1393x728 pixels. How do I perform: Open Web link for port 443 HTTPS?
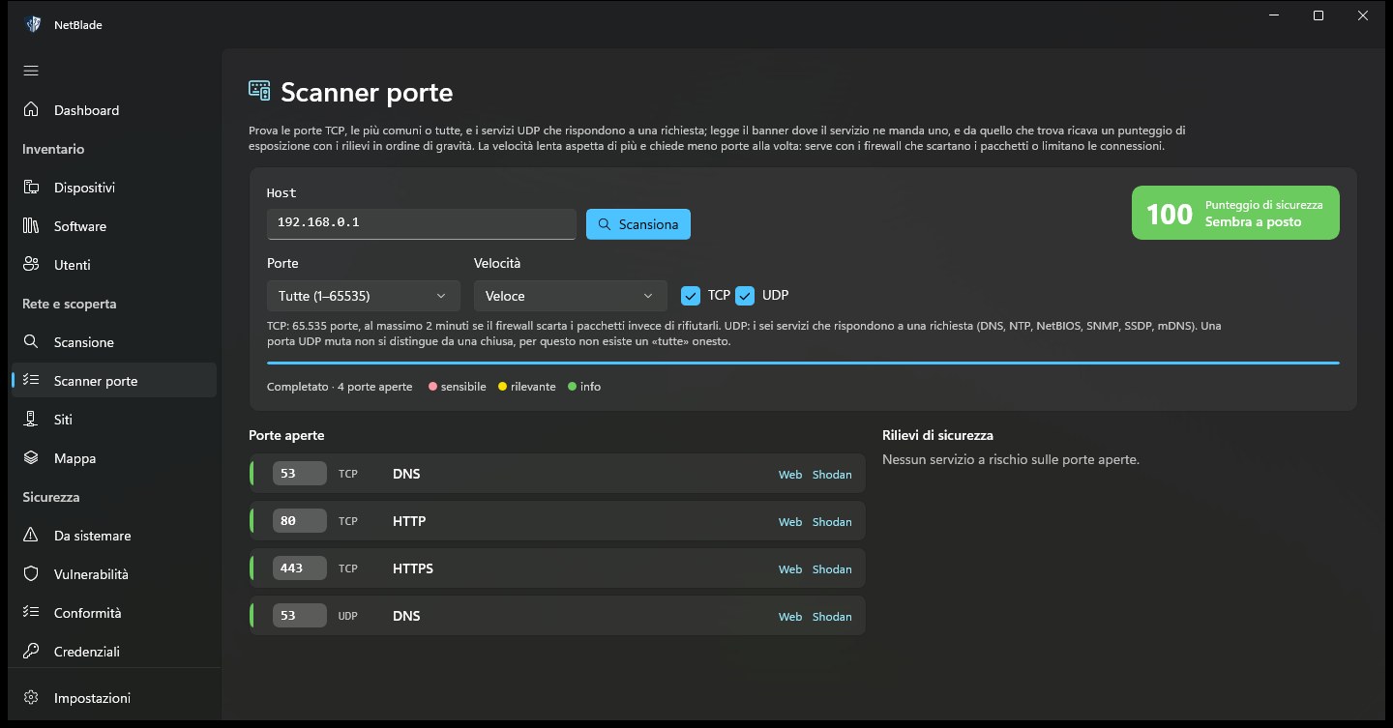click(790, 569)
